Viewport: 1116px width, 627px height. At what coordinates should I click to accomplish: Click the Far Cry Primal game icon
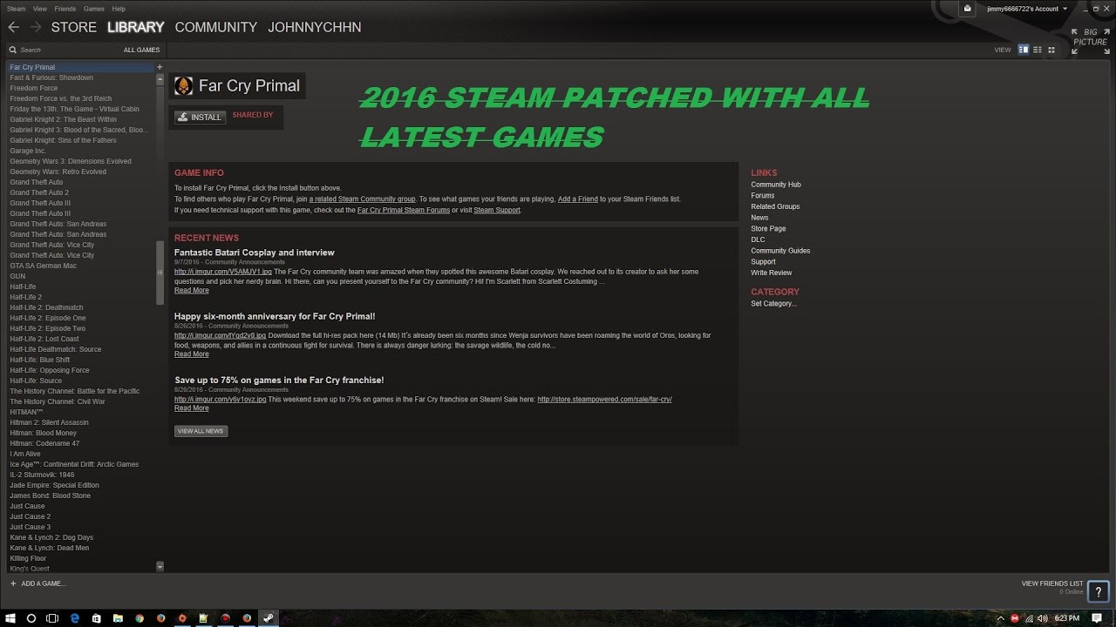point(184,85)
